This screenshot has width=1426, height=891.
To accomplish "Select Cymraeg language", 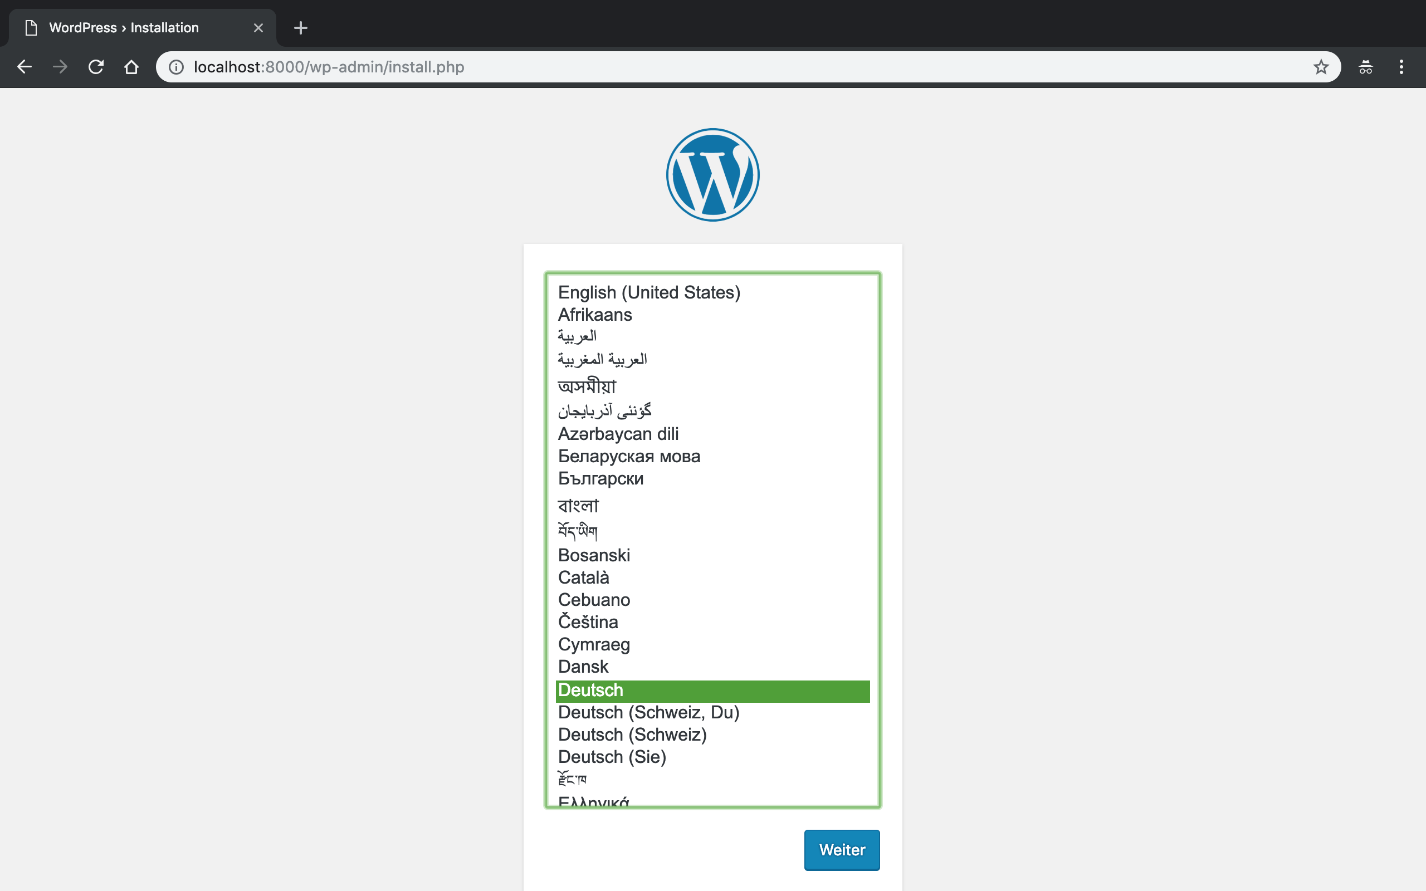I will coord(712,645).
